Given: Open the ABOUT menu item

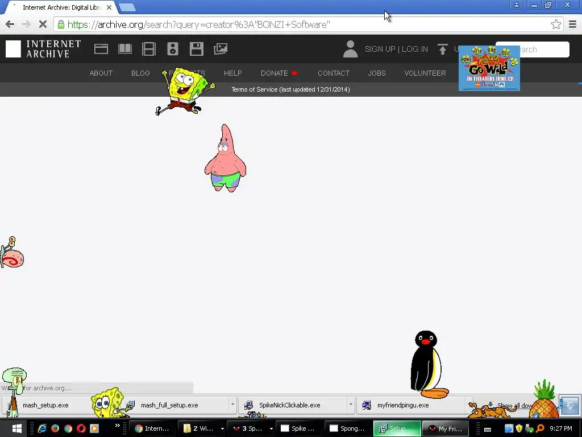Looking at the screenshot, I should 101,73.
